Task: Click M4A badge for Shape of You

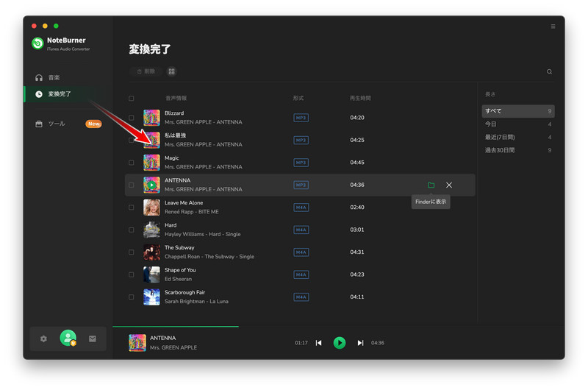Action: tap(301, 274)
